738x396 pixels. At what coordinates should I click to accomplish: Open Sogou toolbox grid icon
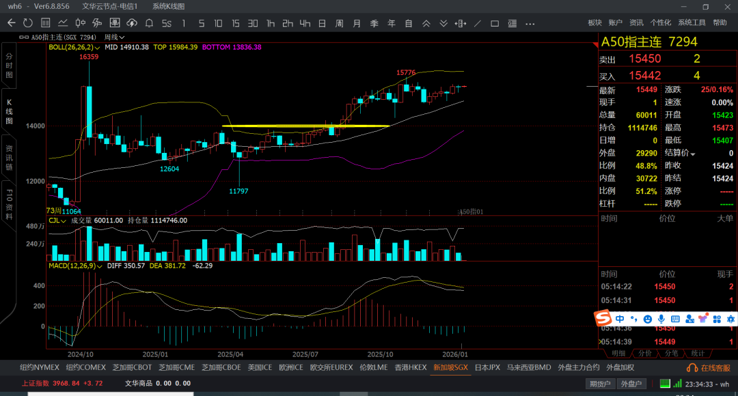[717, 320]
